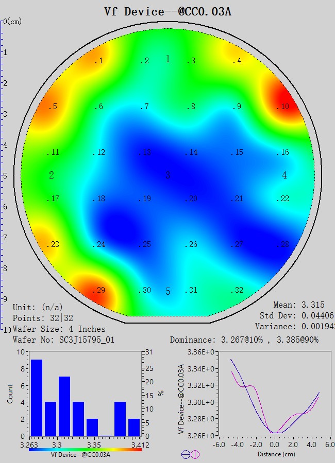Select measurement point 10 on the wafer map
Viewport: 335px width, 463px height.
(x=283, y=107)
